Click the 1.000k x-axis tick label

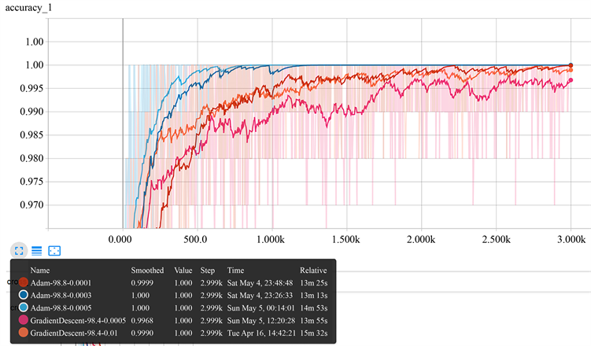click(x=271, y=237)
